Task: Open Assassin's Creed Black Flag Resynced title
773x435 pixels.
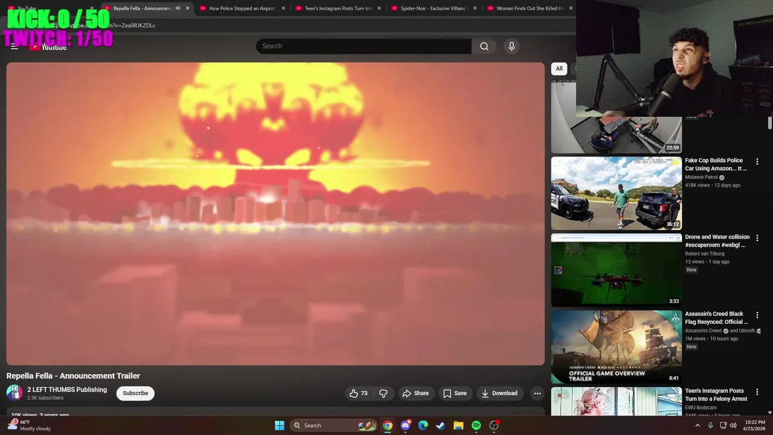Action: click(x=716, y=318)
